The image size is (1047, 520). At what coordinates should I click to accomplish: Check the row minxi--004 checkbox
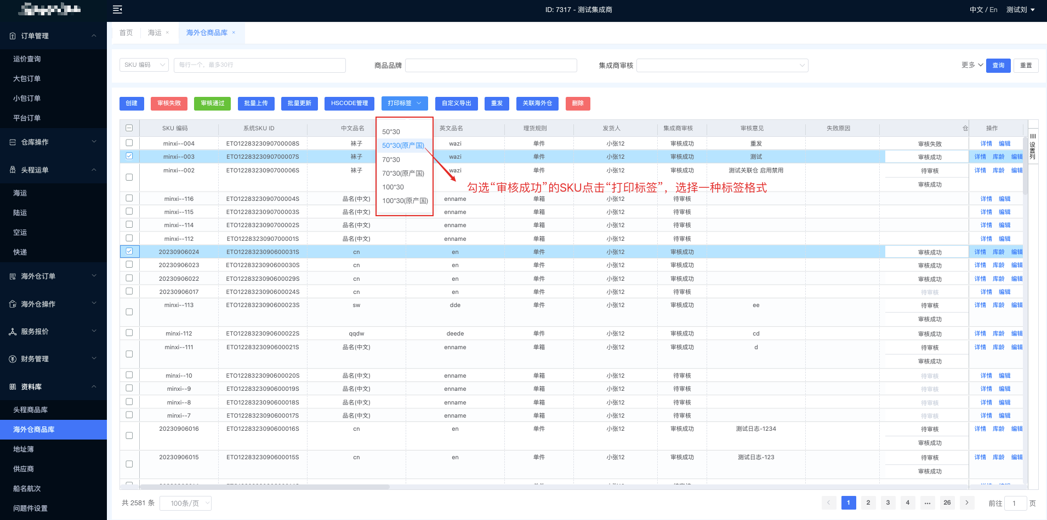pos(129,143)
